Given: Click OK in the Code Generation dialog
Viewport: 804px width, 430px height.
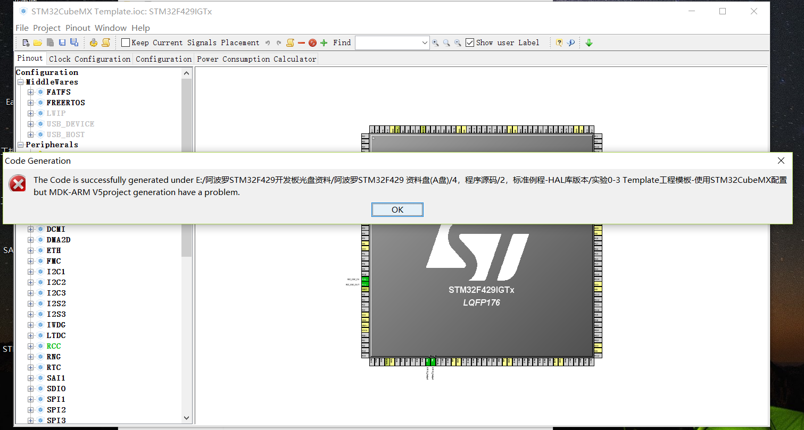Looking at the screenshot, I should click(397, 209).
